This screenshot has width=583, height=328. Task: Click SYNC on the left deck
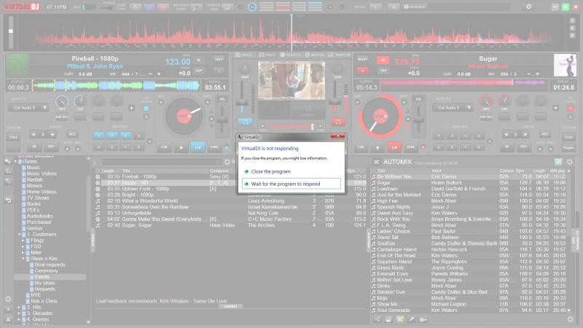[x=214, y=147]
